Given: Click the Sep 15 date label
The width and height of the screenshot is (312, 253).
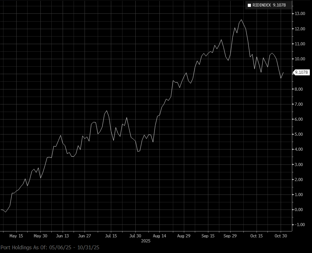Looking at the screenshot, I should 208,236.
